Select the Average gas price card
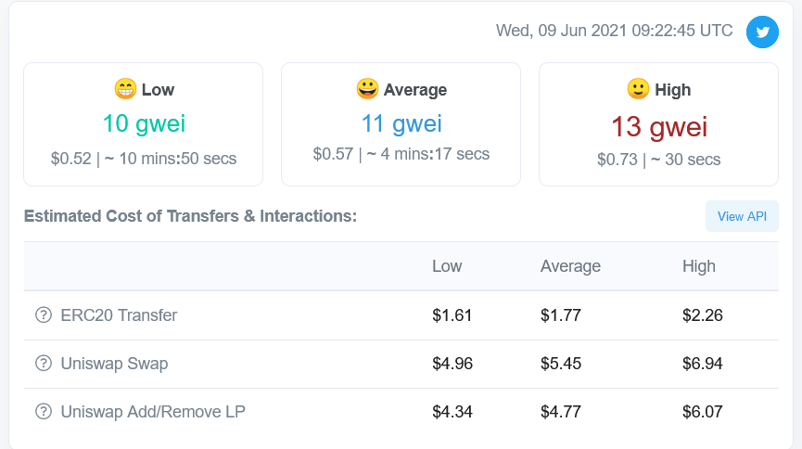802x449 pixels. point(401,124)
